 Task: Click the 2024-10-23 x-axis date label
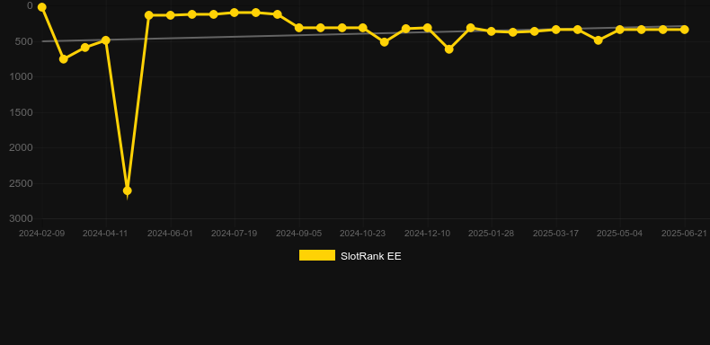tap(363, 234)
